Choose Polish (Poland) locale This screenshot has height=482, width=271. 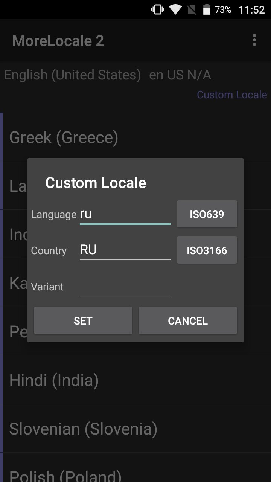pos(65,475)
